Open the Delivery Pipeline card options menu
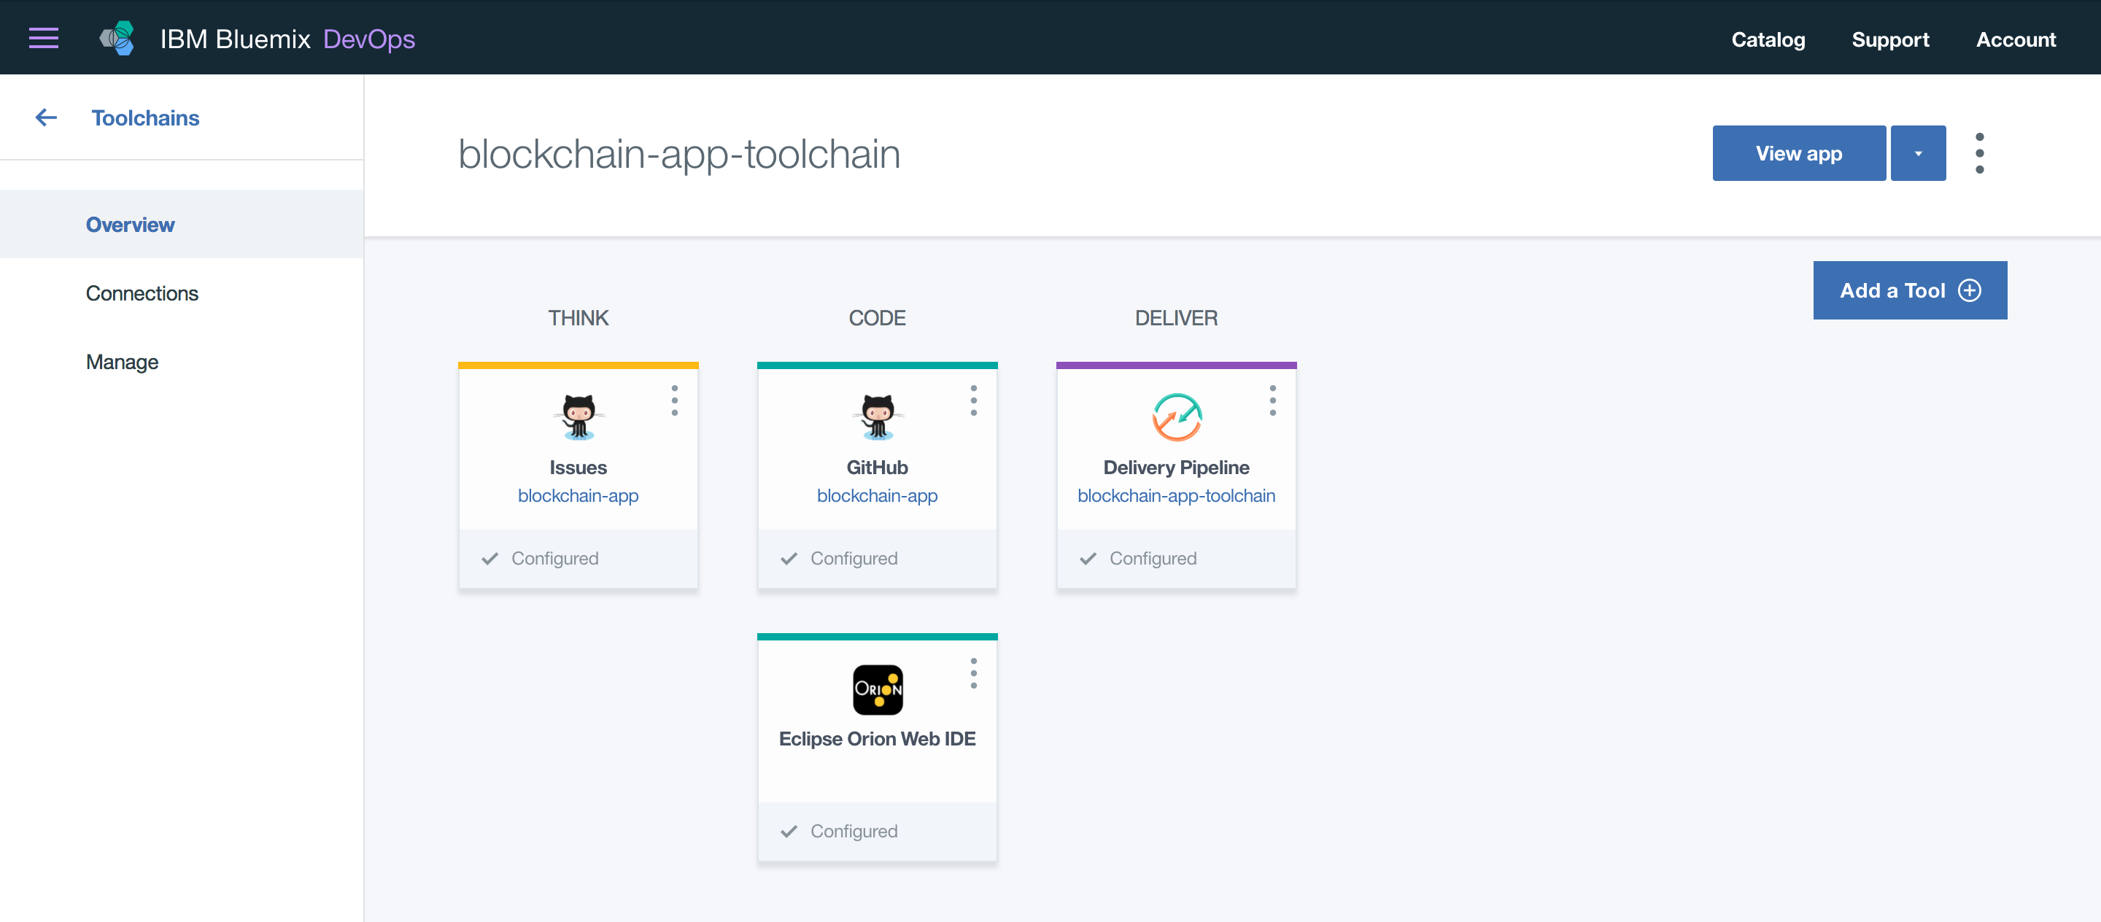This screenshot has height=922, width=2101. 1272,400
